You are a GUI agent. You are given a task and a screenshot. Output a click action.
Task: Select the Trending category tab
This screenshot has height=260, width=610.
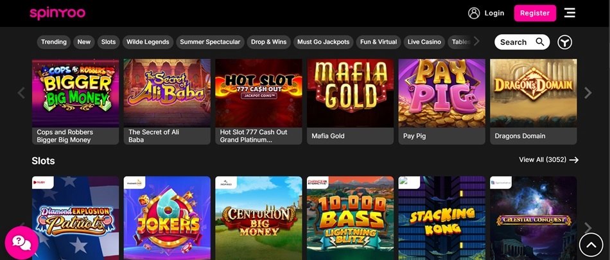(54, 42)
